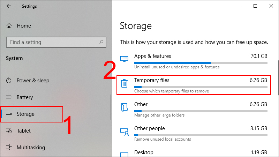Open Other people storage category
The height and width of the screenshot is (157, 279).
194,134
